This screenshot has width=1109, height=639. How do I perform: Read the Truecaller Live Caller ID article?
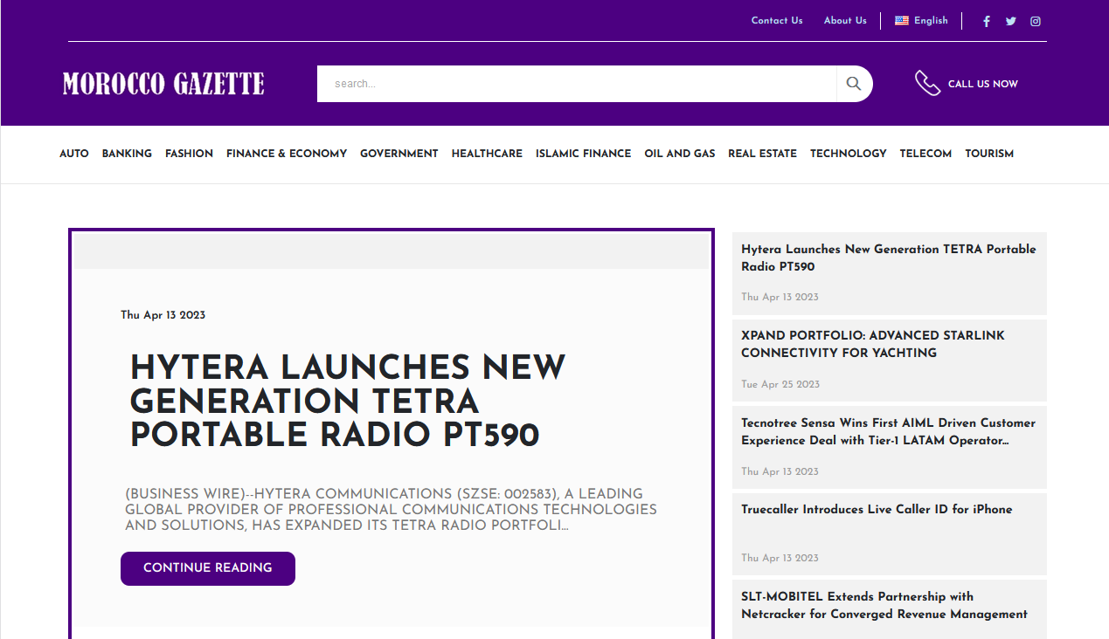point(877,510)
